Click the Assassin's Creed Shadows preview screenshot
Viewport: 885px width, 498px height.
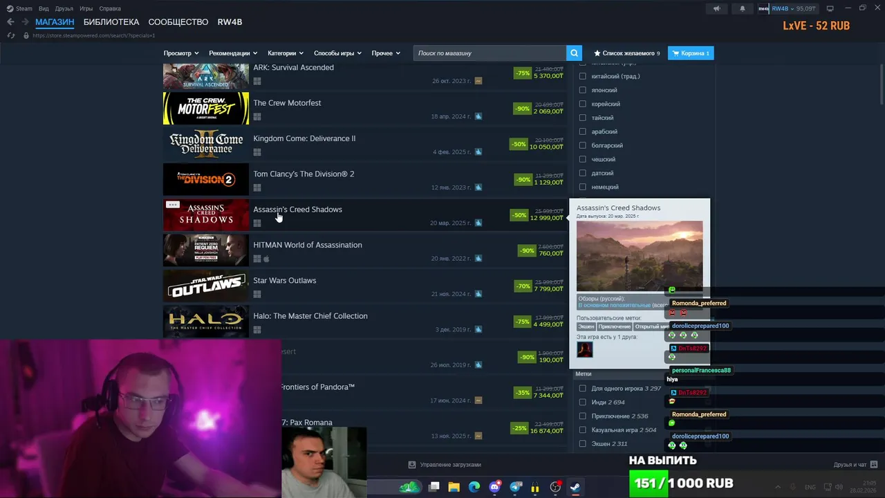coord(640,256)
